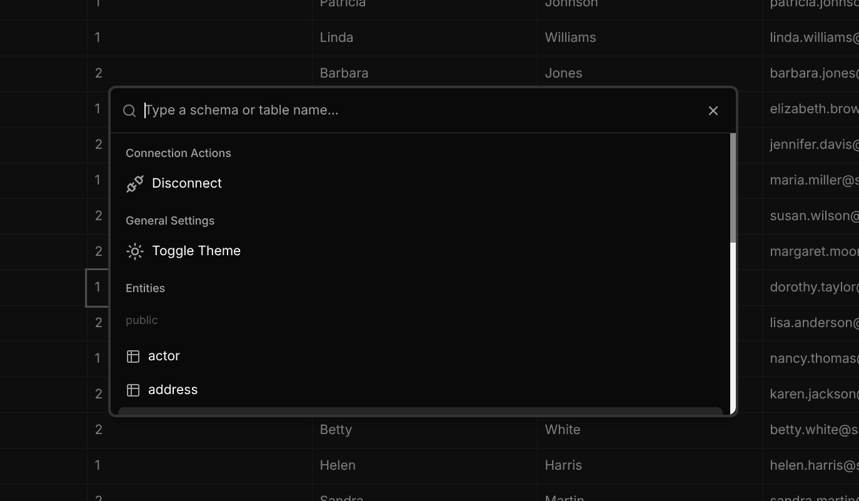Click the Jones last name cell
The height and width of the screenshot is (501, 859).
point(563,73)
